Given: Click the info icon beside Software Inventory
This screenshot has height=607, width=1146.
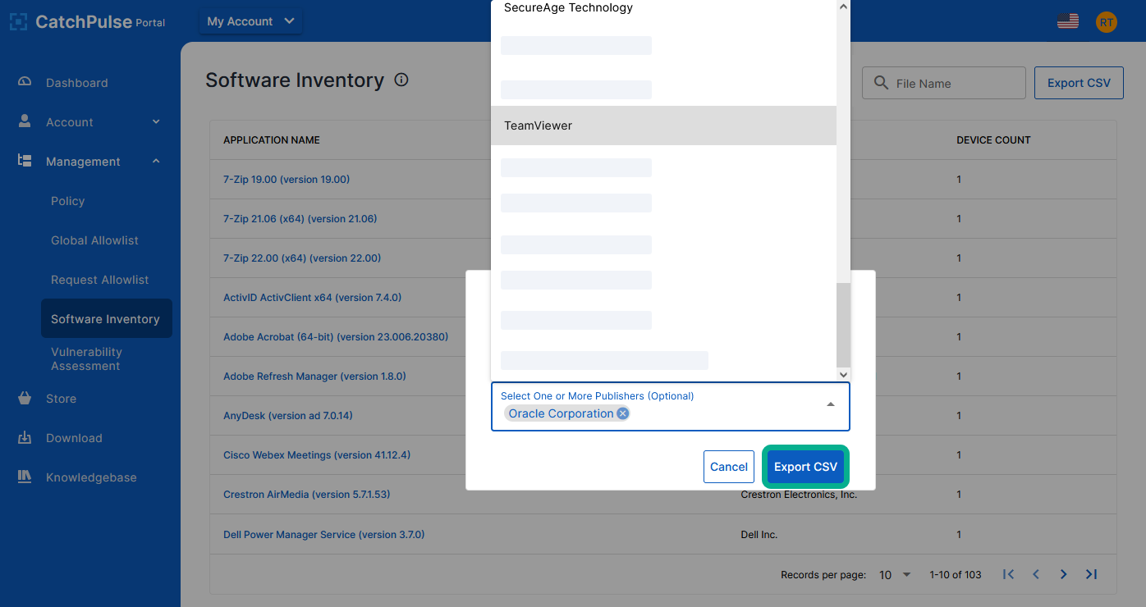Looking at the screenshot, I should [x=401, y=80].
